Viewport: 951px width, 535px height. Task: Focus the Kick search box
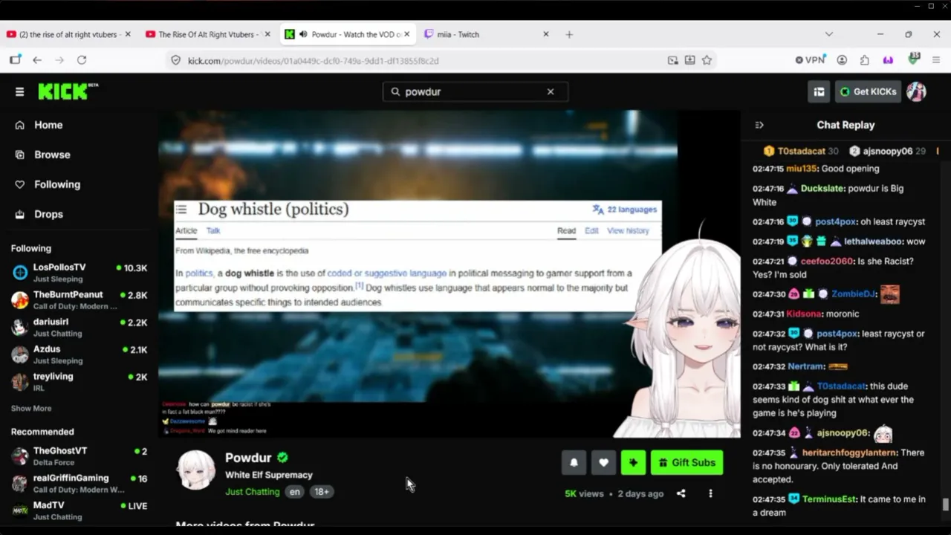click(475, 91)
